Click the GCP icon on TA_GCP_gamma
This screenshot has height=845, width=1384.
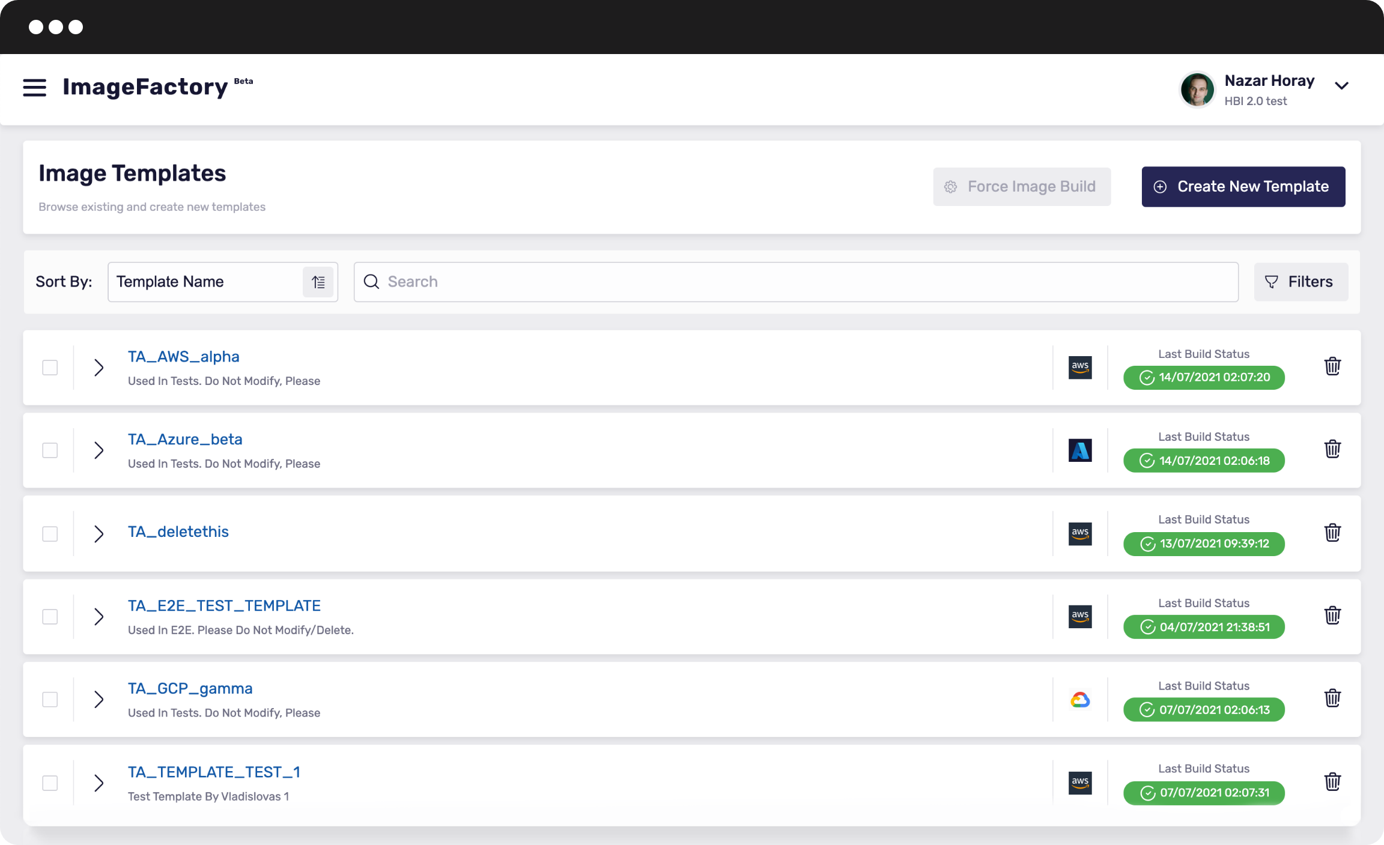1079,698
